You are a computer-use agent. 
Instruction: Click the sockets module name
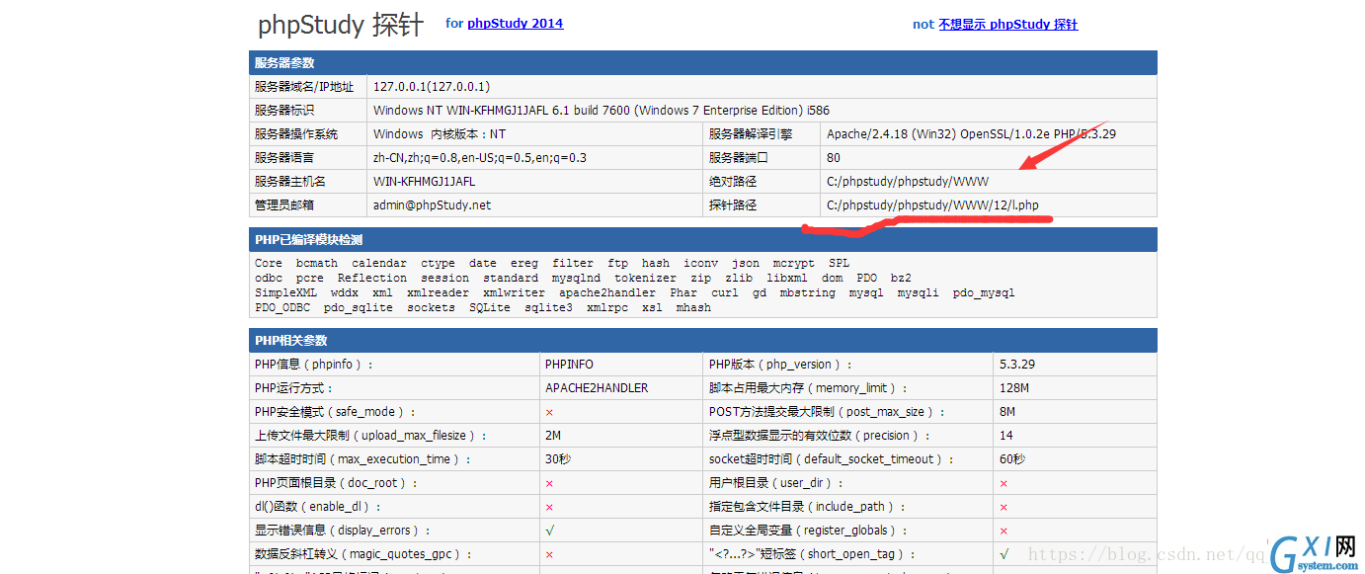point(432,308)
